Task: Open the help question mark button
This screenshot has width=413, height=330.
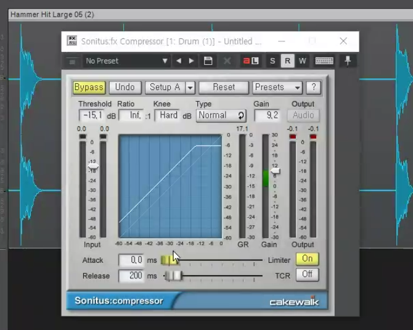Action: pos(313,87)
